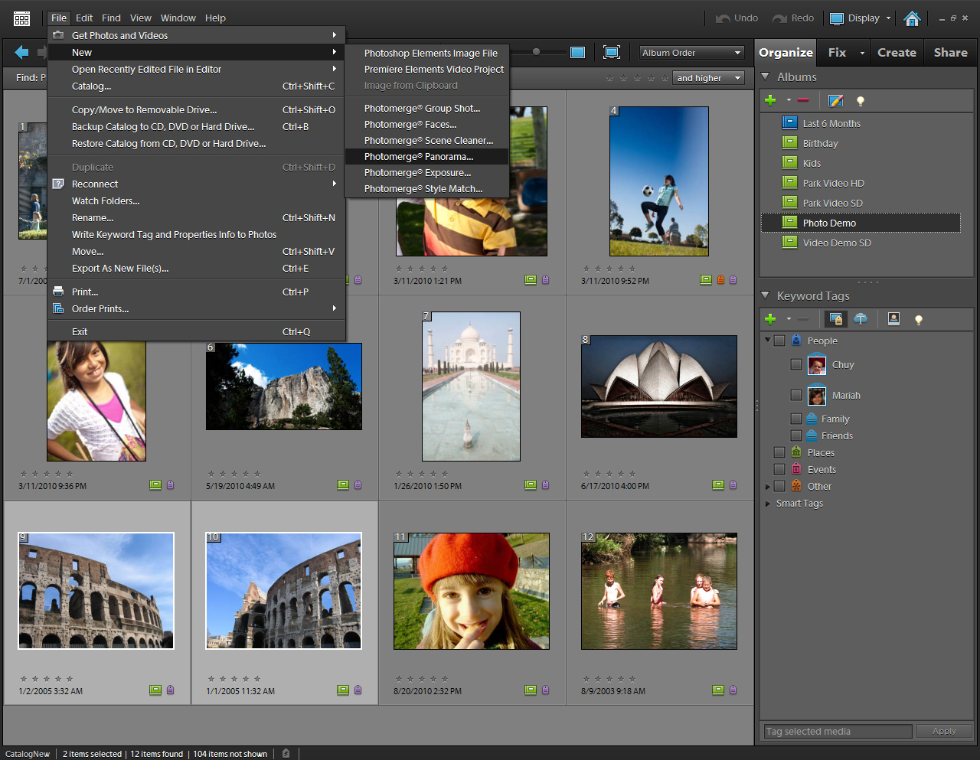Viewport: 980px width, 760px height.
Task: Click the red minus delete album icon
Action: click(802, 100)
